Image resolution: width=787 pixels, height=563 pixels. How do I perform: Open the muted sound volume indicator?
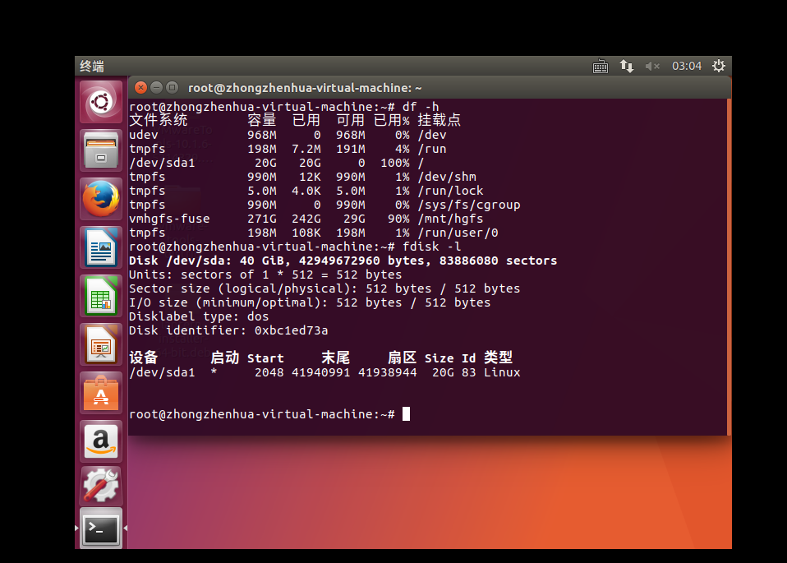pyautogui.click(x=652, y=67)
